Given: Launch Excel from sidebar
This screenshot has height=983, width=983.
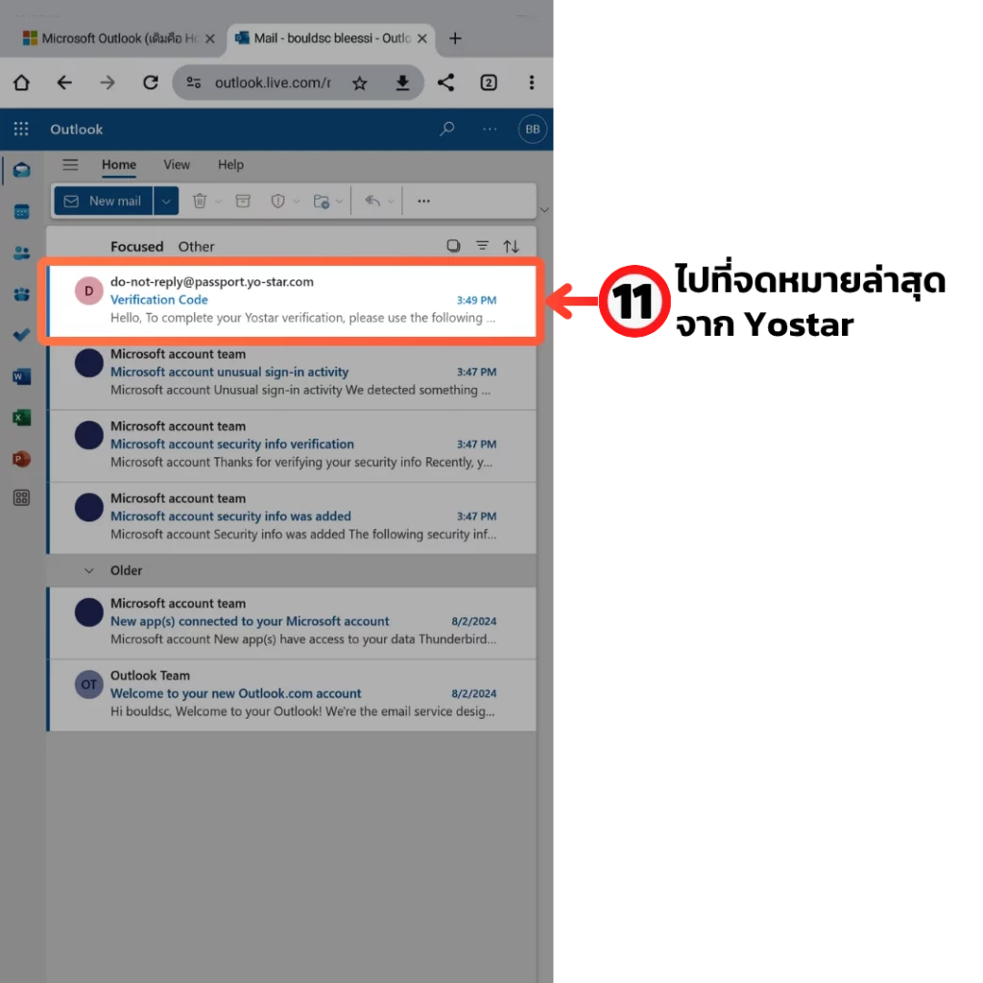Looking at the screenshot, I should (x=22, y=418).
